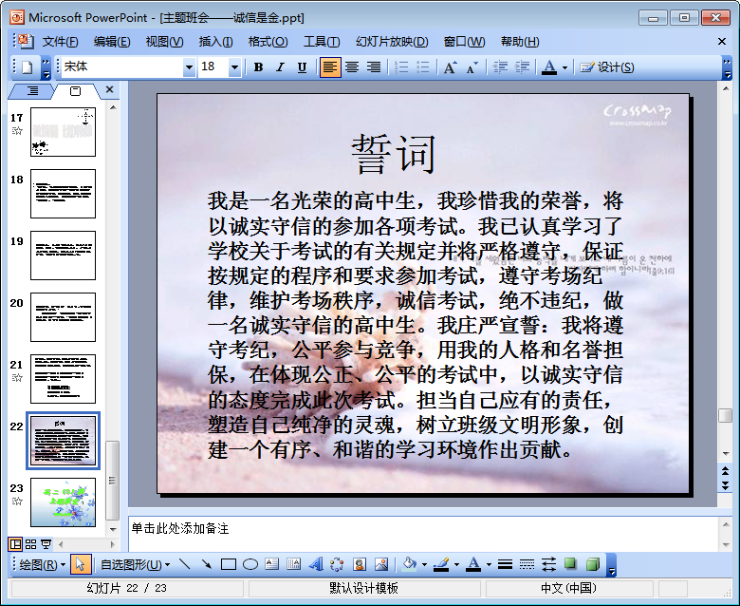This screenshot has width=740, height=606.
Task: Apply Line Color brush
Action: pos(441,564)
